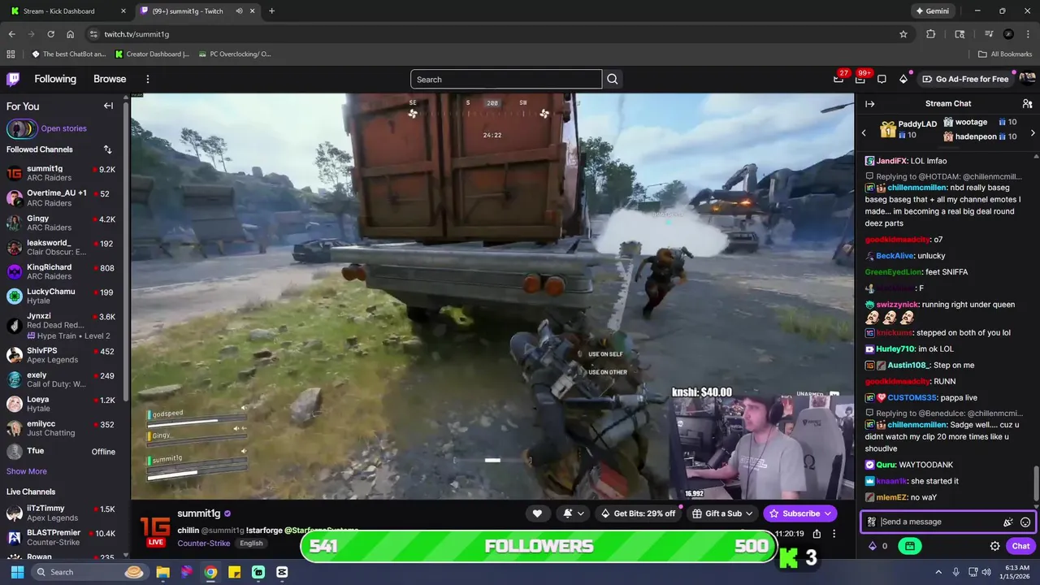
Task: Open notifications inbox with 99+ badge
Action: click(860, 79)
